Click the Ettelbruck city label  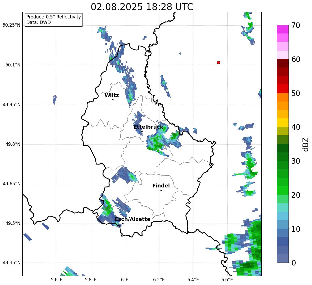(x=148, y=127)
